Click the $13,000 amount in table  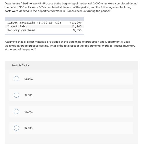76,23
